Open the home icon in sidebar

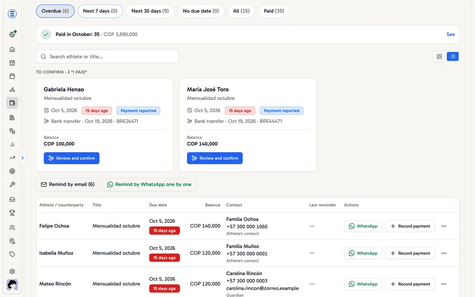point(12,49)
